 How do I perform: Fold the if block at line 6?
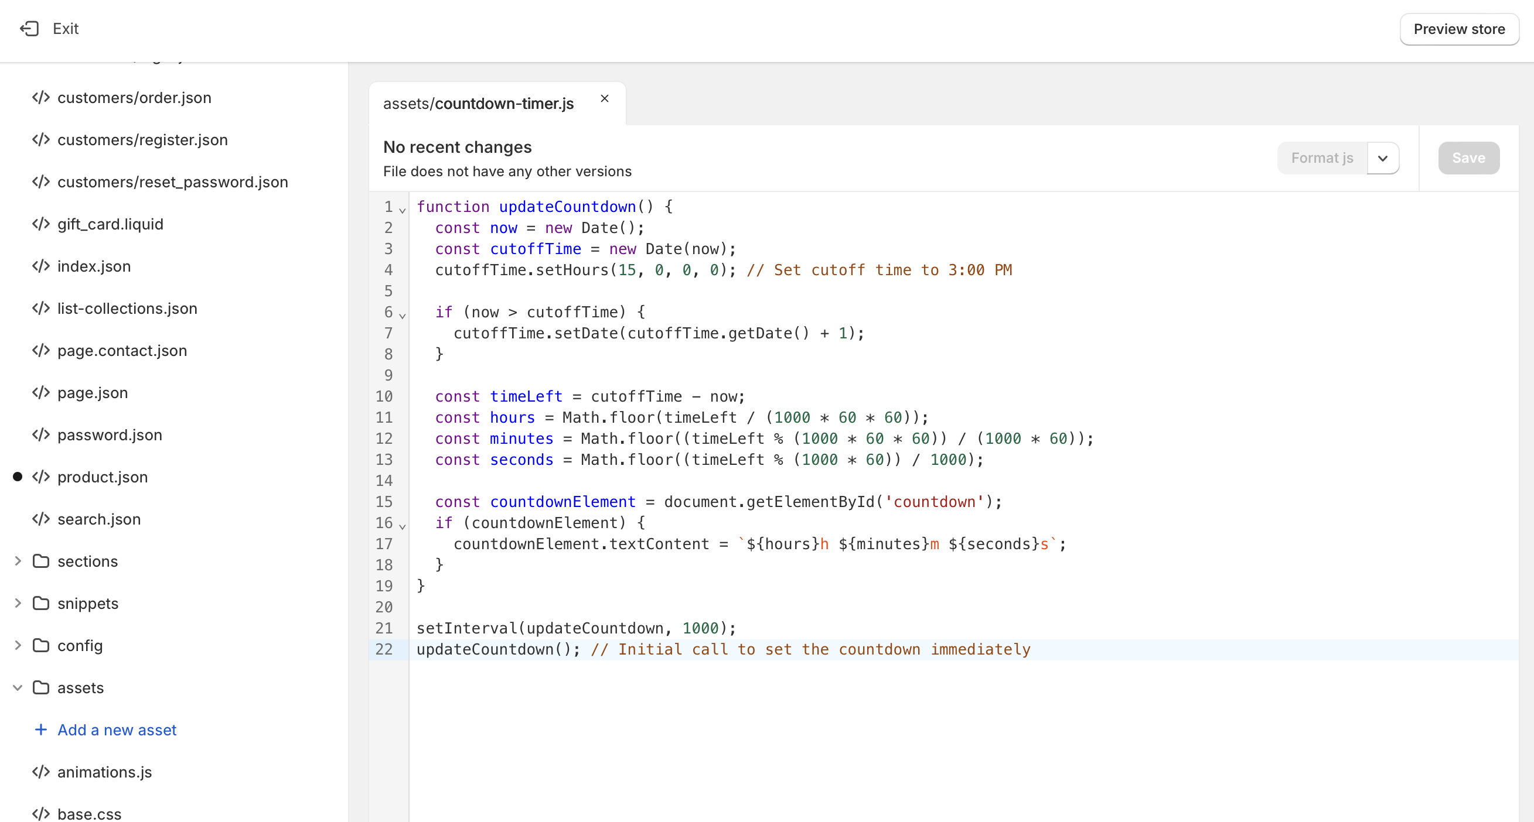click(x=403, y=316)
